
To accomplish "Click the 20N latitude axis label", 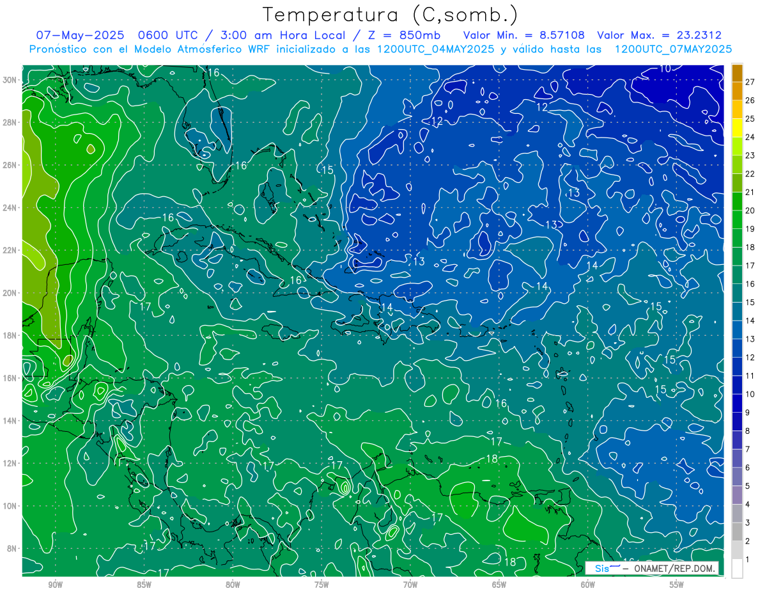I will coord(11,293).
